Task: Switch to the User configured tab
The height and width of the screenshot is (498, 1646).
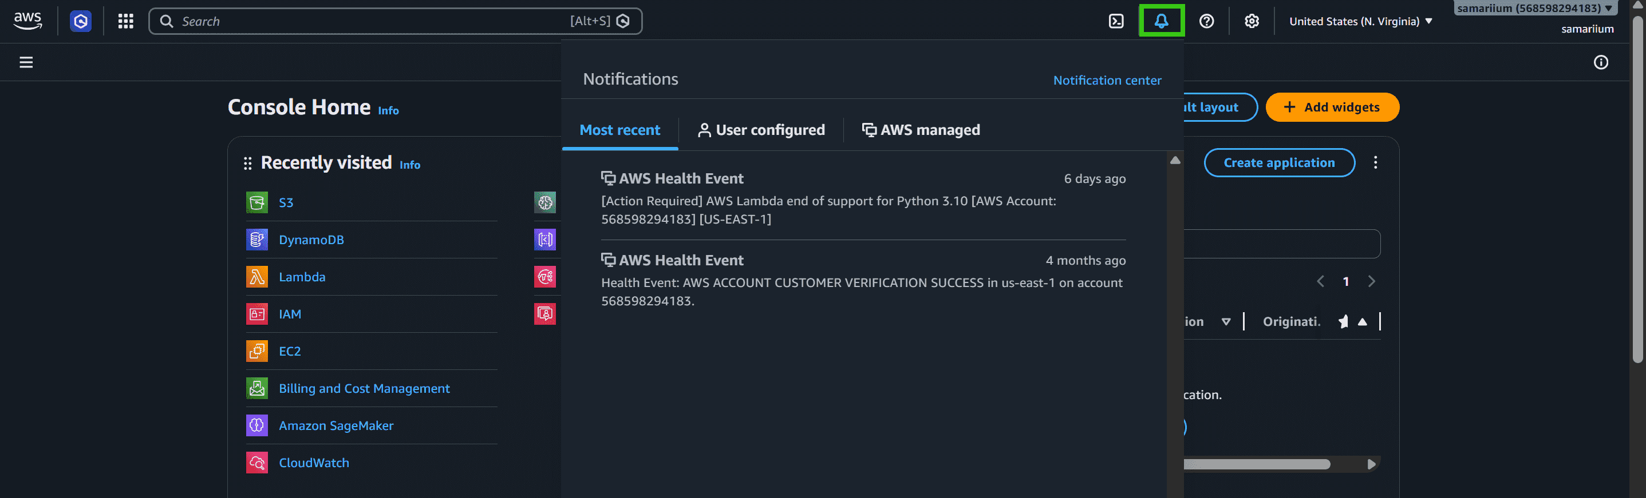Action: click(761, 130)
